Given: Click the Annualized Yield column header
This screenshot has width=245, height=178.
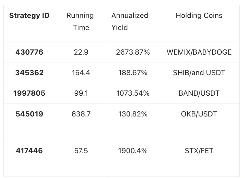Looking at the screenshot, I should pos(130,22).
